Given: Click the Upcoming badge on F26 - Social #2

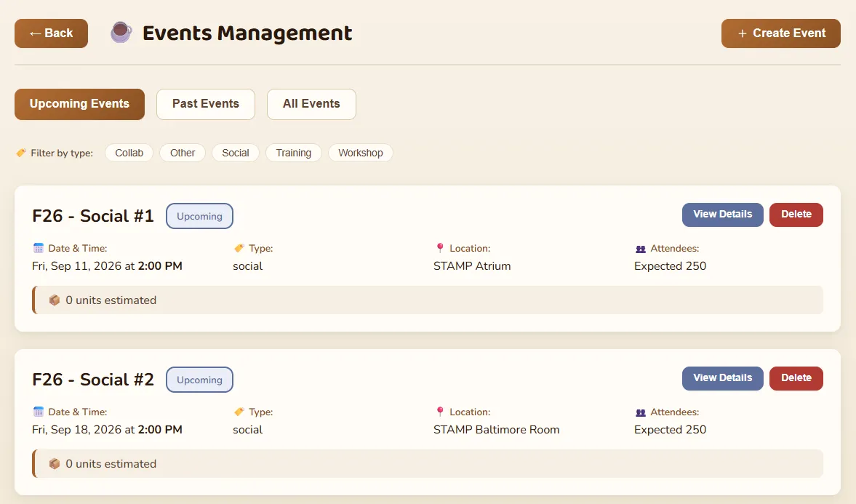Looking at the screenshot, I should pyautogui.click(x=199, y=380).
